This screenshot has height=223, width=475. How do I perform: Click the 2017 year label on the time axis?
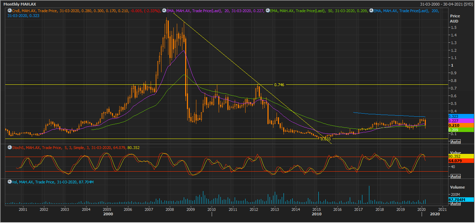[x=359, y=209]
